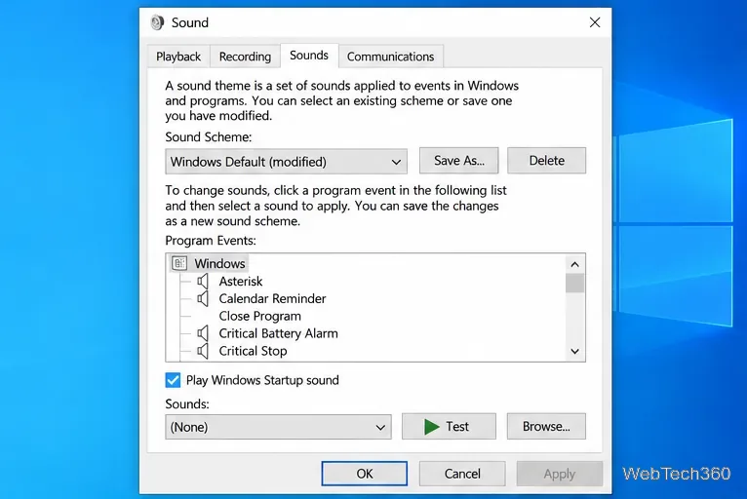This screenshot has height=499, width=747.
Task: Click the Program Events scroll down arrow
Action: coord(575,352)
